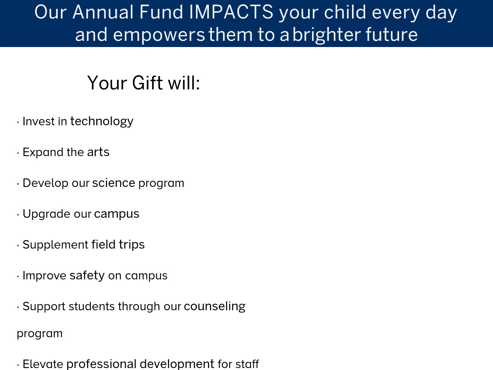The width and height of the screenshot is (493, 370).
Task: Click "Improve safety on campus" text
Action: coord(92,276)
